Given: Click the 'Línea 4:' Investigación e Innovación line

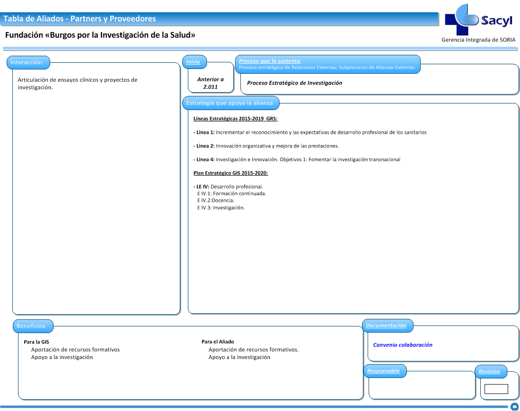Looking at the screenshot, I should [297, 160].
